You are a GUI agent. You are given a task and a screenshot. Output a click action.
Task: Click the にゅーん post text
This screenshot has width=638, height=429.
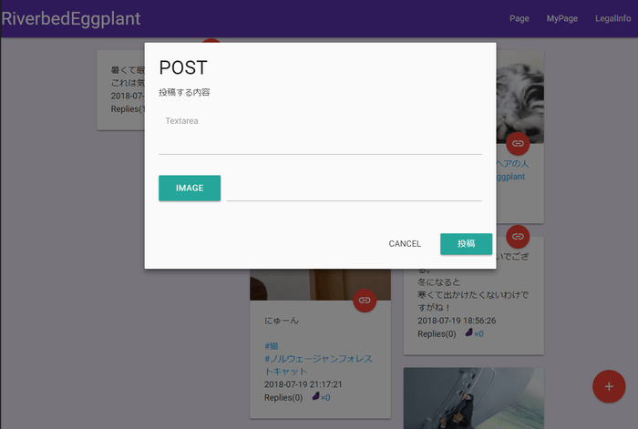(x=282, y=321)
